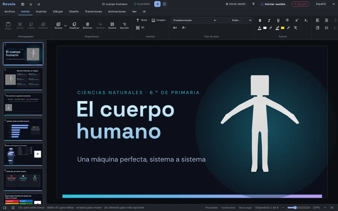Open the Estilo… dropdown
This screenshot has height=211, width=338.
click(241, 20)
